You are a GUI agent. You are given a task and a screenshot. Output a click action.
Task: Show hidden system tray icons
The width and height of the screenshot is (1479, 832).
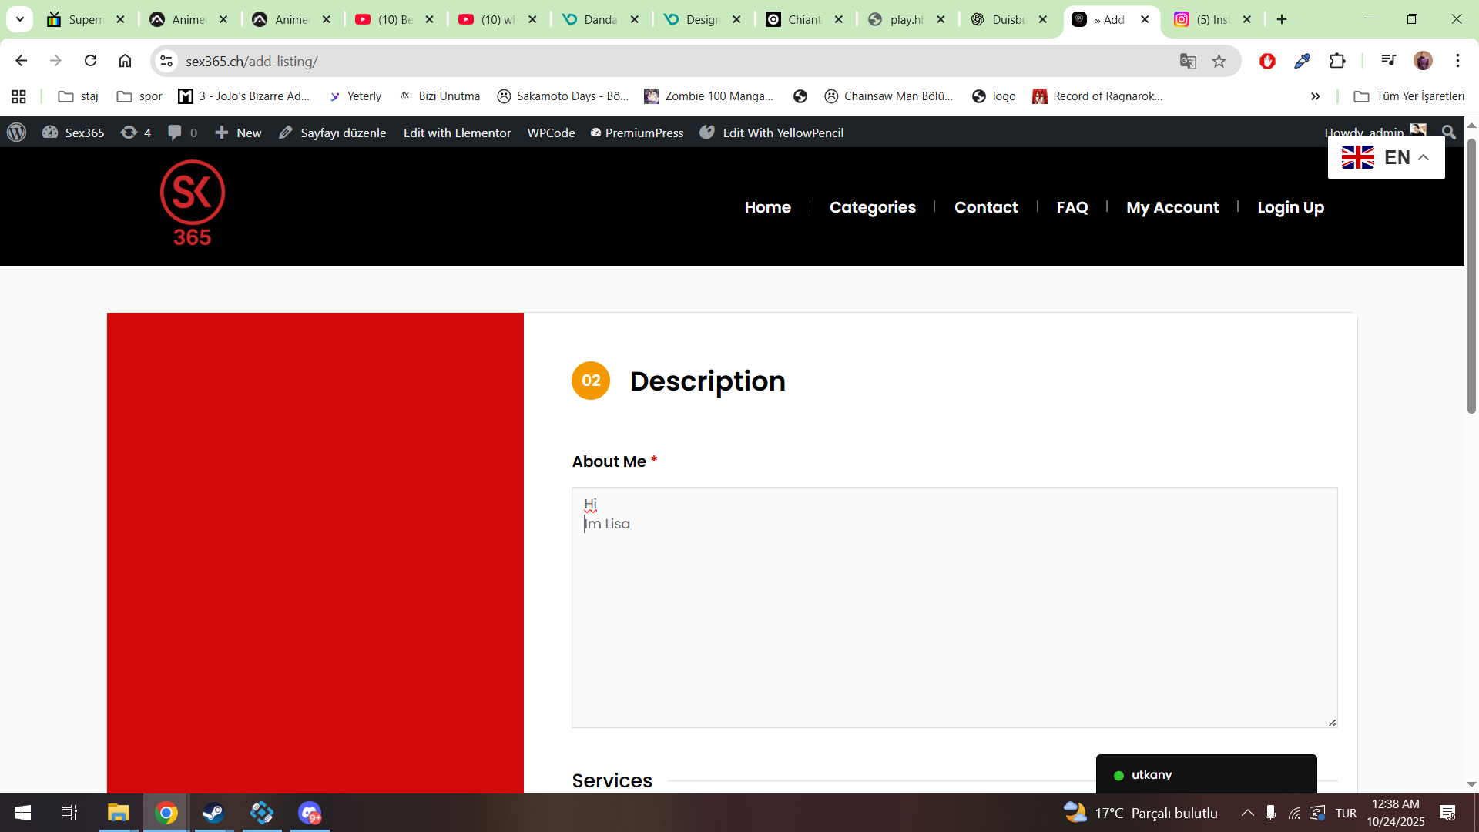1247,813
